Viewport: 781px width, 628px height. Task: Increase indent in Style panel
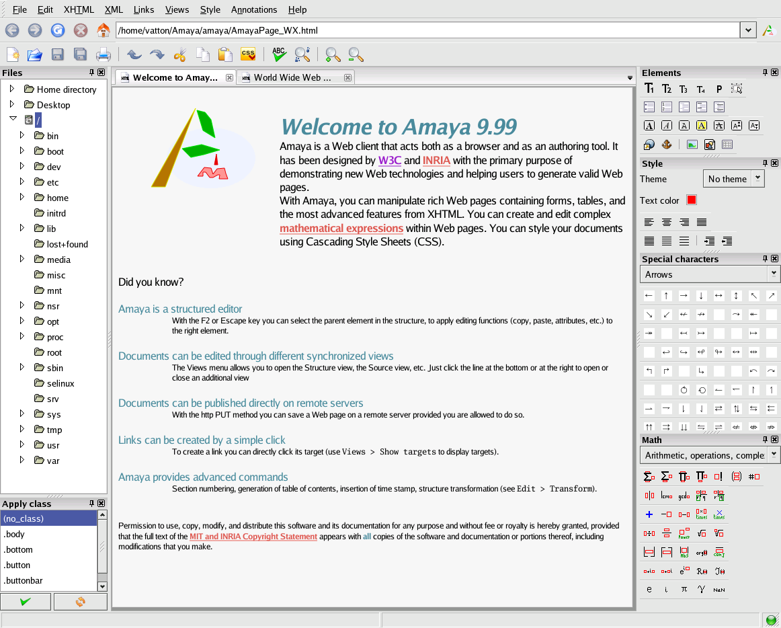tap(709, 241)
